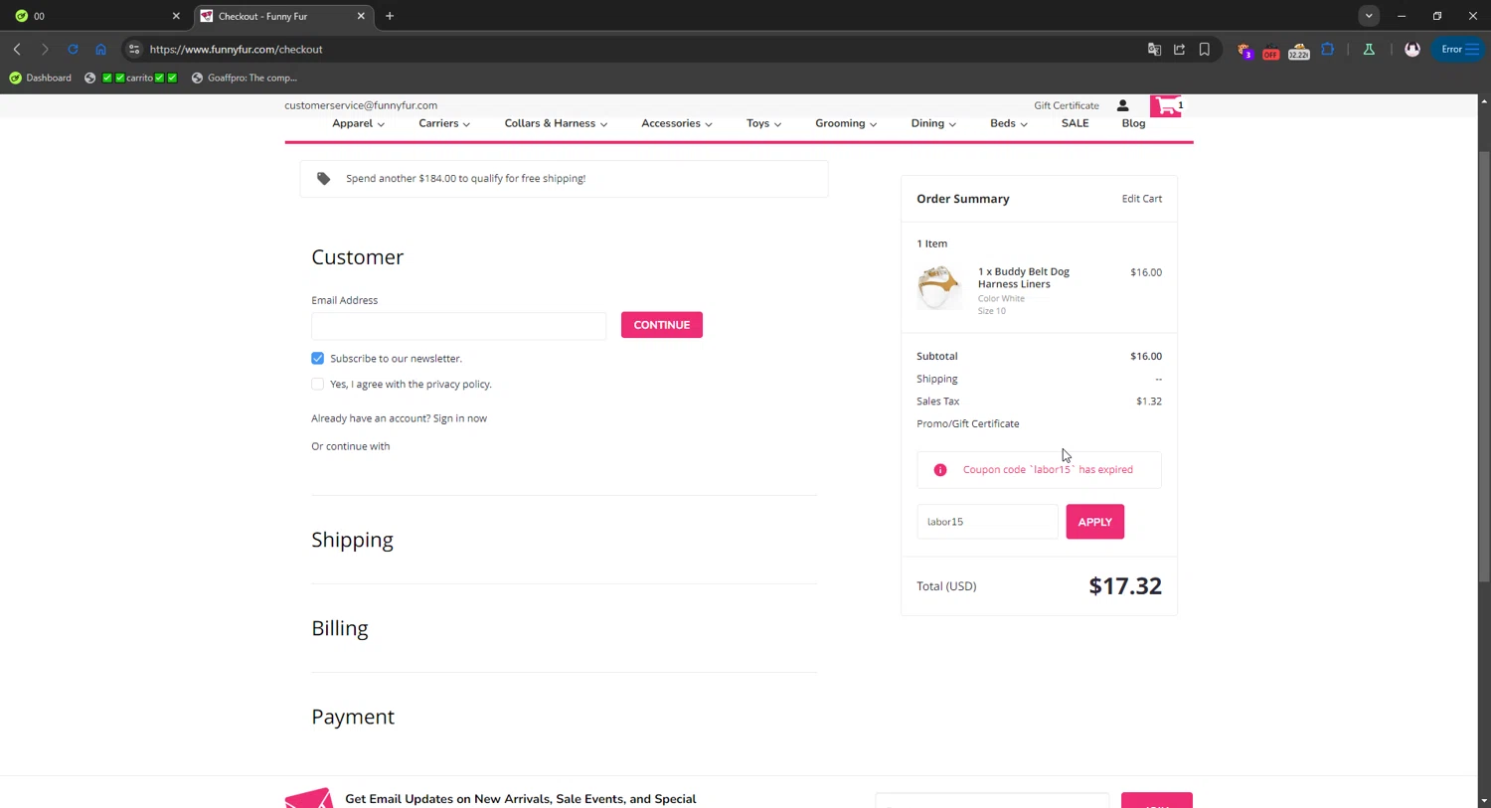
Task: Click the Billing section heading
Action: [x=340, y=628]
